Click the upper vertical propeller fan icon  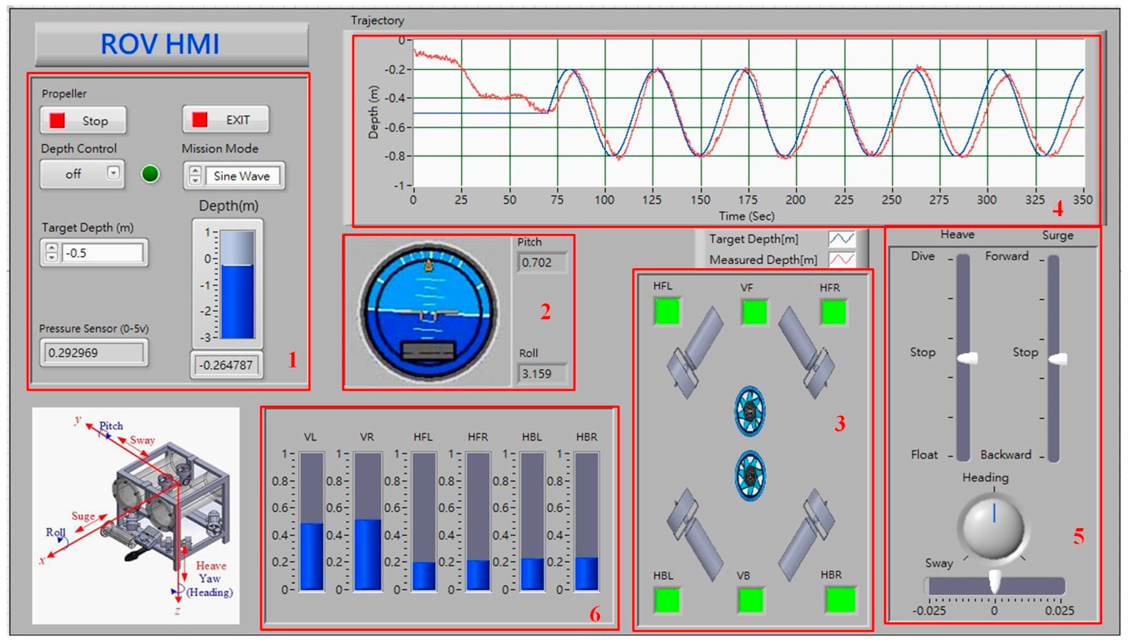point(750,411)
